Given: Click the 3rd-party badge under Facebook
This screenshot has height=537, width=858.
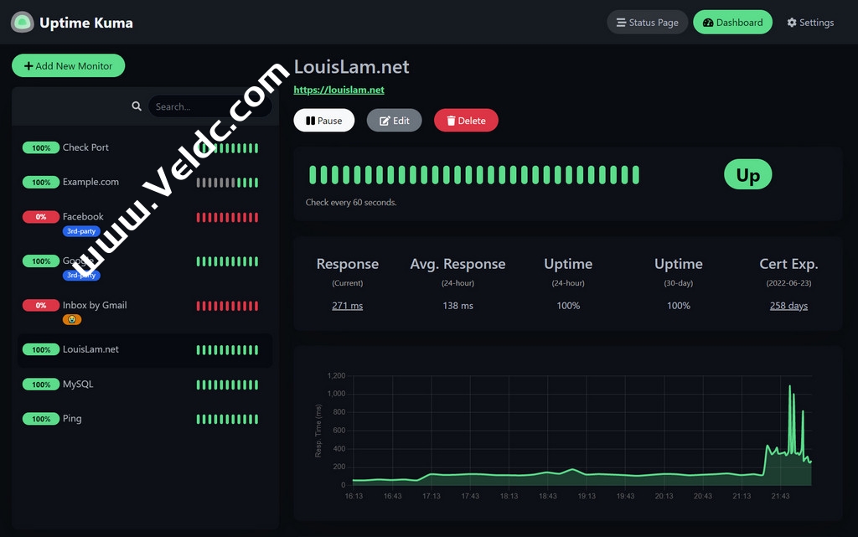Looking at the screenshot, I should pyautogui.click(x=81, y=231).
